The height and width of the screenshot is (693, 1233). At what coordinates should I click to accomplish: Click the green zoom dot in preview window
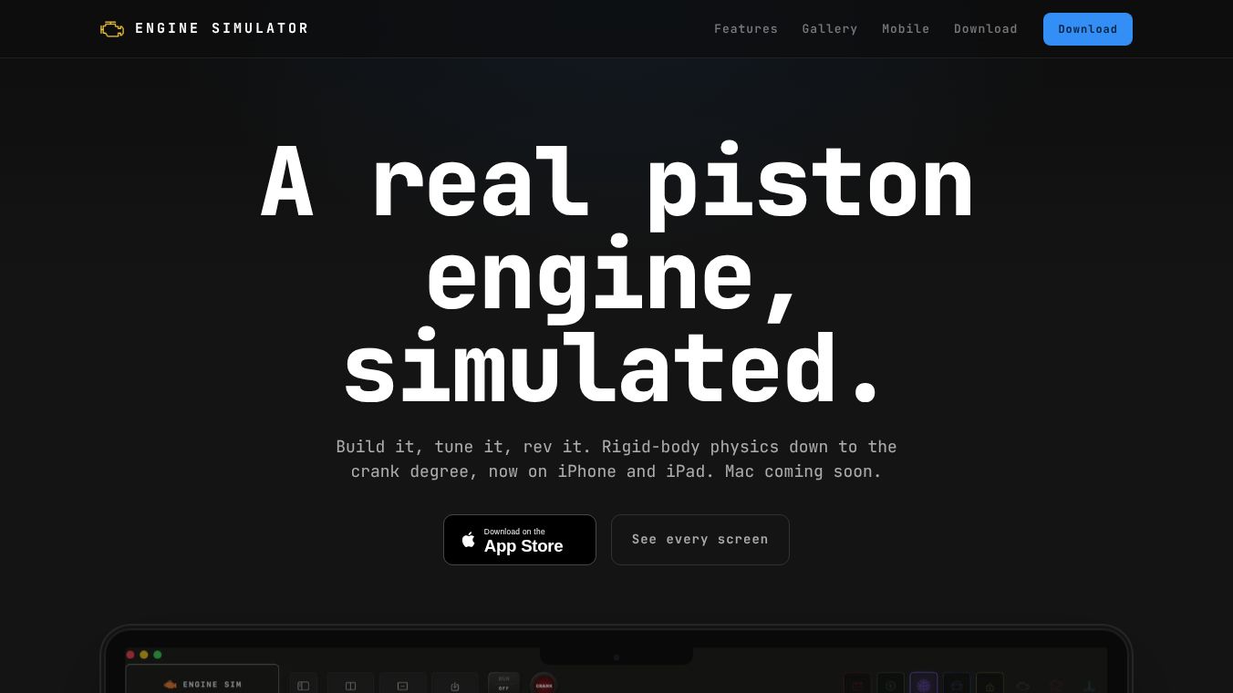click(158, 655)
